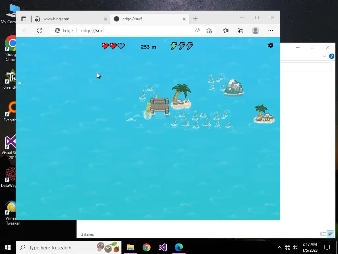The height and width of the screenshot is (254, 338).
Task: Click the search box in File Explorer
Action: tap(306, 67)
